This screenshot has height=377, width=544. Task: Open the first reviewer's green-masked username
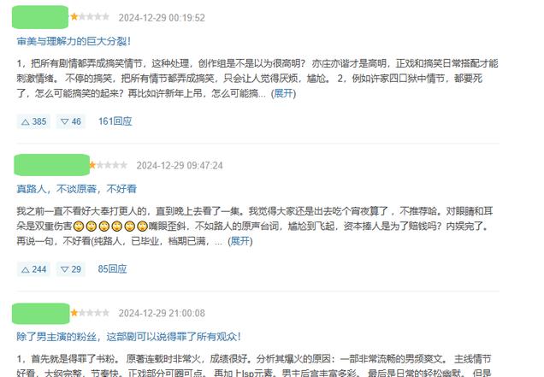(40, 17)
